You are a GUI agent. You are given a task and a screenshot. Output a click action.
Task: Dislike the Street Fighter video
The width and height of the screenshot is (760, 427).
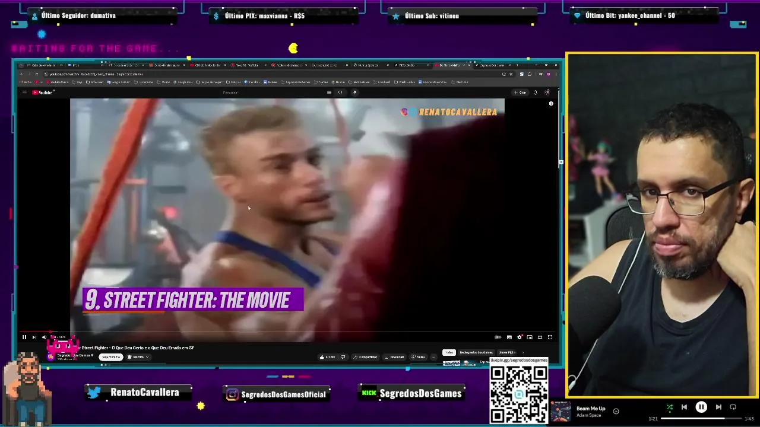coord(343,357)
